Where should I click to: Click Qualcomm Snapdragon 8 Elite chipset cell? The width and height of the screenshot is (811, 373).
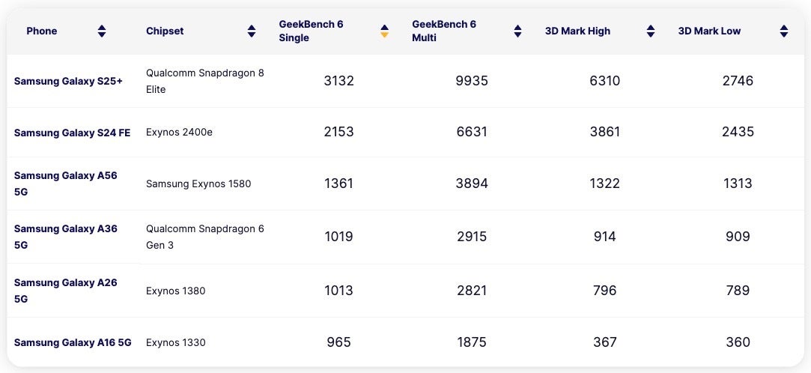[x=205, y=81]
